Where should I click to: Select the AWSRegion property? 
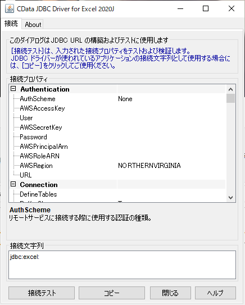coord(37,166)
